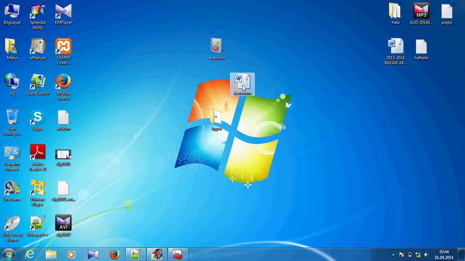Select the araştır file icon
Screen dimensions: 465x261
[x=447, y=14]
